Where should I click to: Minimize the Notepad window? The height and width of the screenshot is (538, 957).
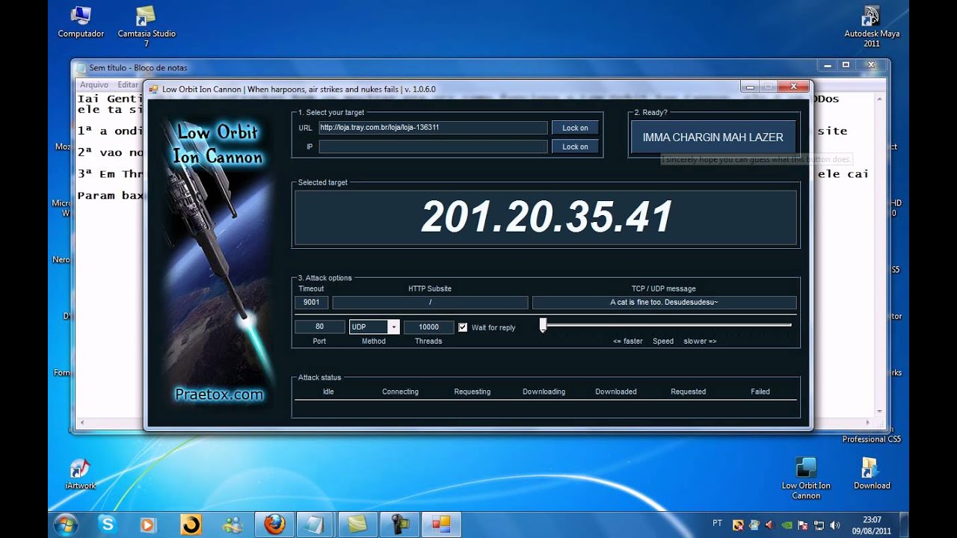(x=826, y=65)
